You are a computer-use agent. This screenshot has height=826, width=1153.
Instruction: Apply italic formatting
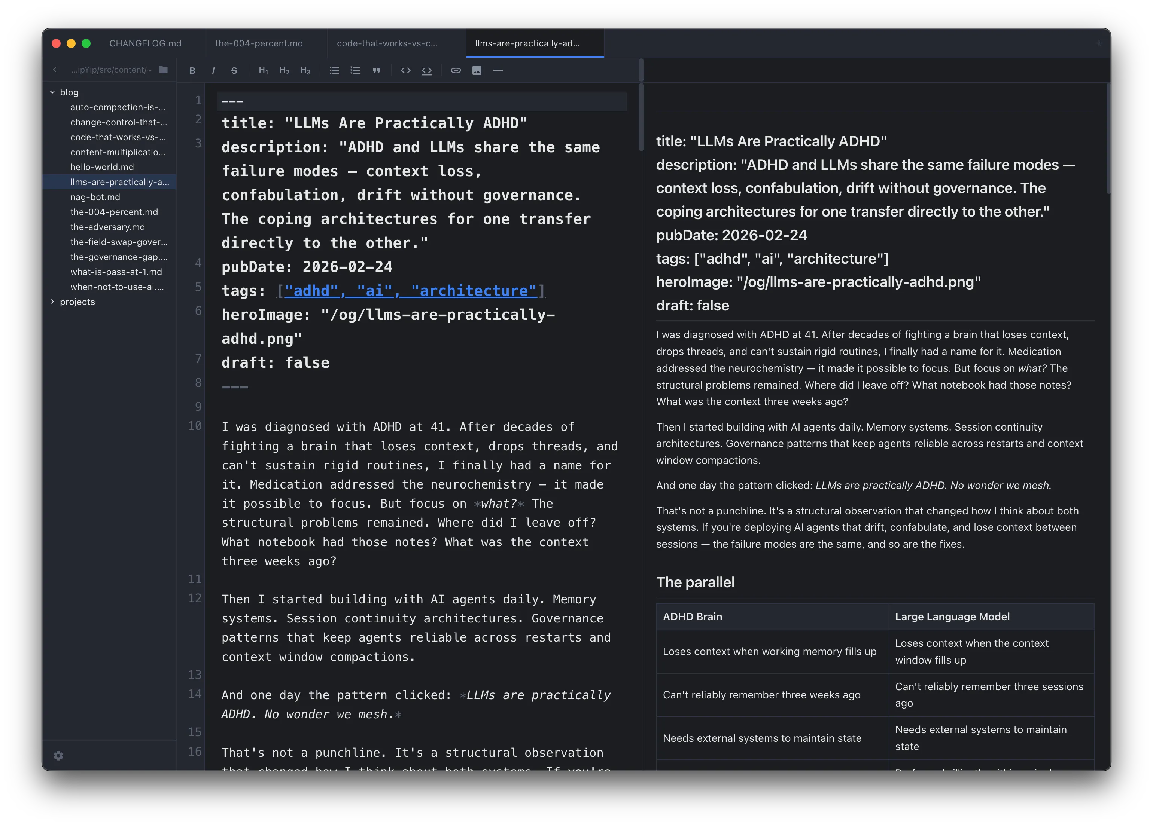pyautogui.click(x=213, y=71)
